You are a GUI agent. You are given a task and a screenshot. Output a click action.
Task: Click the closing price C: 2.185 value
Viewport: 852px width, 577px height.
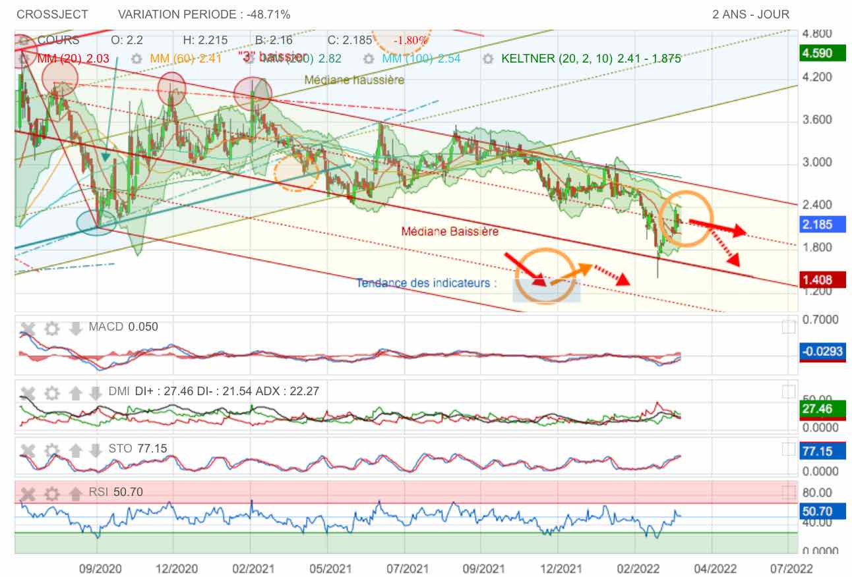pyautogui.click(x=350, y=40)
